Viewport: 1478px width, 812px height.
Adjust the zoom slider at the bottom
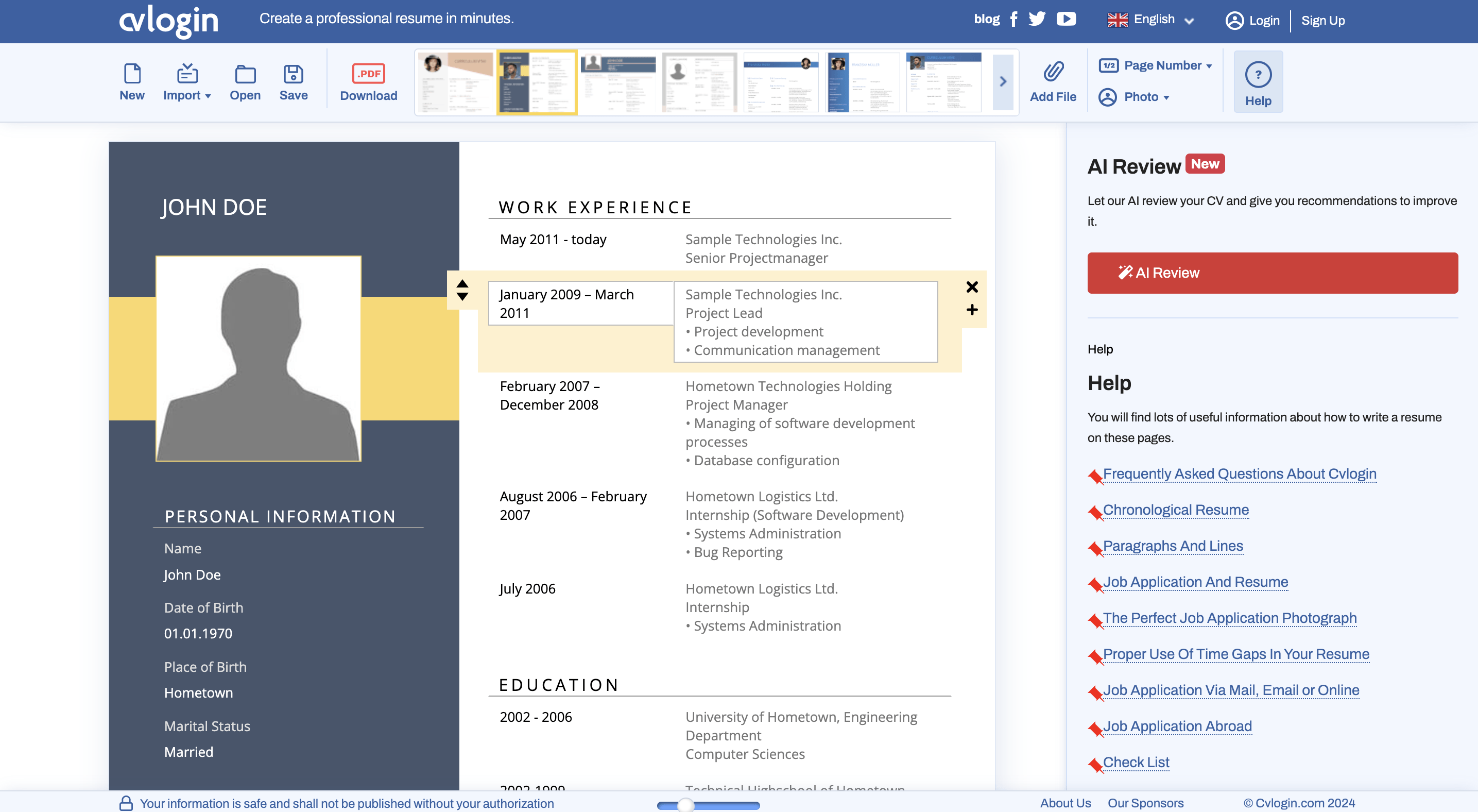tap(685, 805)
